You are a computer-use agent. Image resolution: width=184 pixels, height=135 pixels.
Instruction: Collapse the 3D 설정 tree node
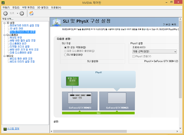point(5,23)
